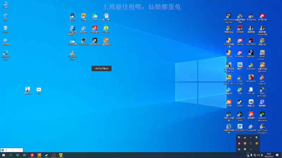Viewport: 282px width, 158px height.
Task: Open the Windows Start menu
Action: pyautogui.click(x=4, y=155)
